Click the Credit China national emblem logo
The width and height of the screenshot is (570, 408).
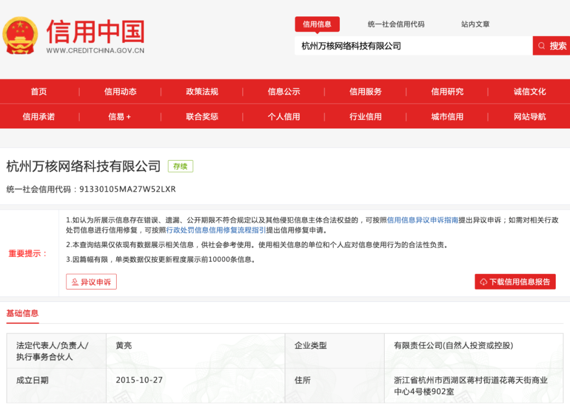[x=21, y=34]
